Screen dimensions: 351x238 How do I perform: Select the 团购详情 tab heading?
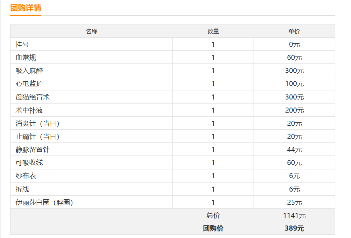click(26, 8)
